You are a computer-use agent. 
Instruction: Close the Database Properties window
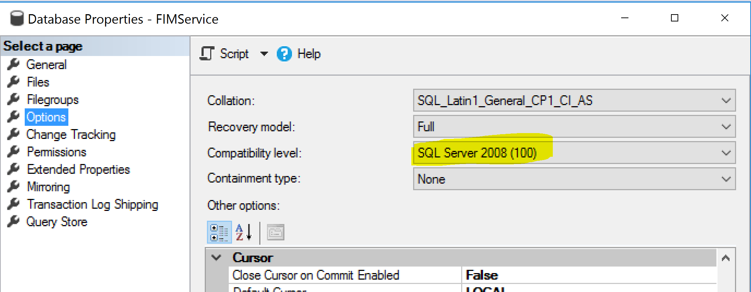[x=725, y=18]
